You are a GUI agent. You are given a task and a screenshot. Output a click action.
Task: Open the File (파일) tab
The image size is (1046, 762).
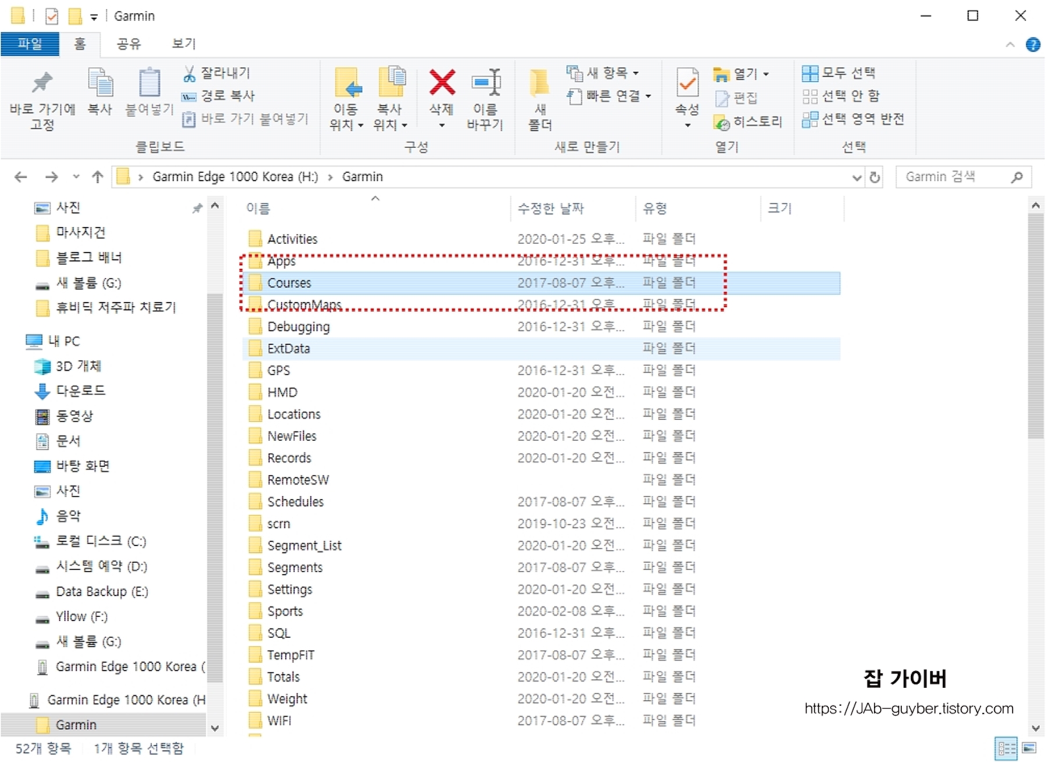pos(30,44)
